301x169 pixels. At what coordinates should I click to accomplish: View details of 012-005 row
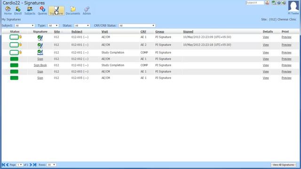[x=266, y=78]
